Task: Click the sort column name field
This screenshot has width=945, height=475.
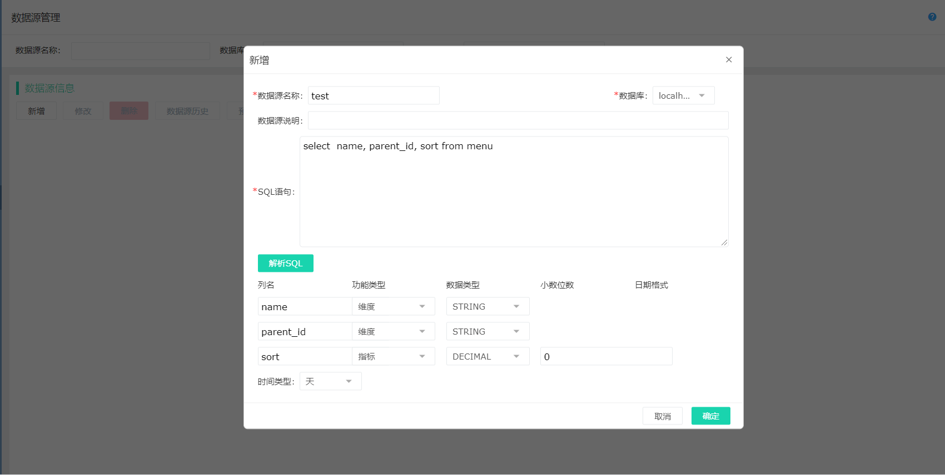Action: pos(305,356)
